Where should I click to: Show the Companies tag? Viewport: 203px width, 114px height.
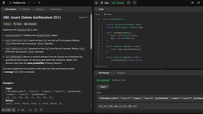click(30, 24)
